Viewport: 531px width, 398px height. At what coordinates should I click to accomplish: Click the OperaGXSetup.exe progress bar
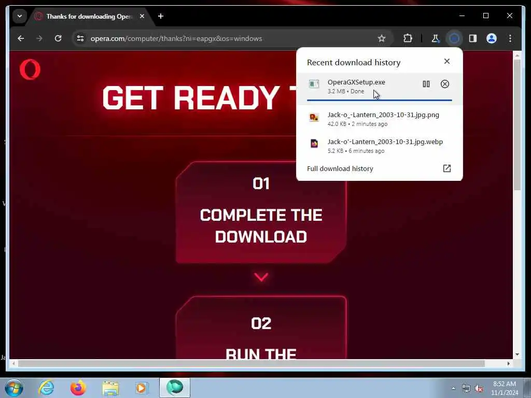[x=379, y=100]
